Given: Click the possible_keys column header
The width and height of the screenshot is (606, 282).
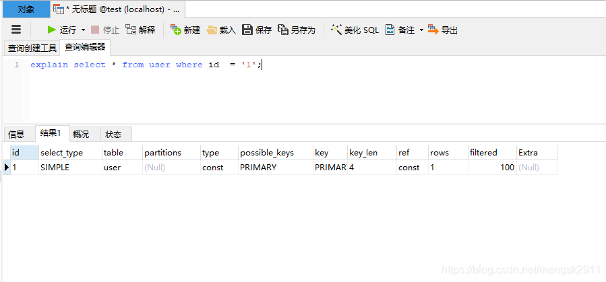Looking at the screenshot, I should coord(276,153).
